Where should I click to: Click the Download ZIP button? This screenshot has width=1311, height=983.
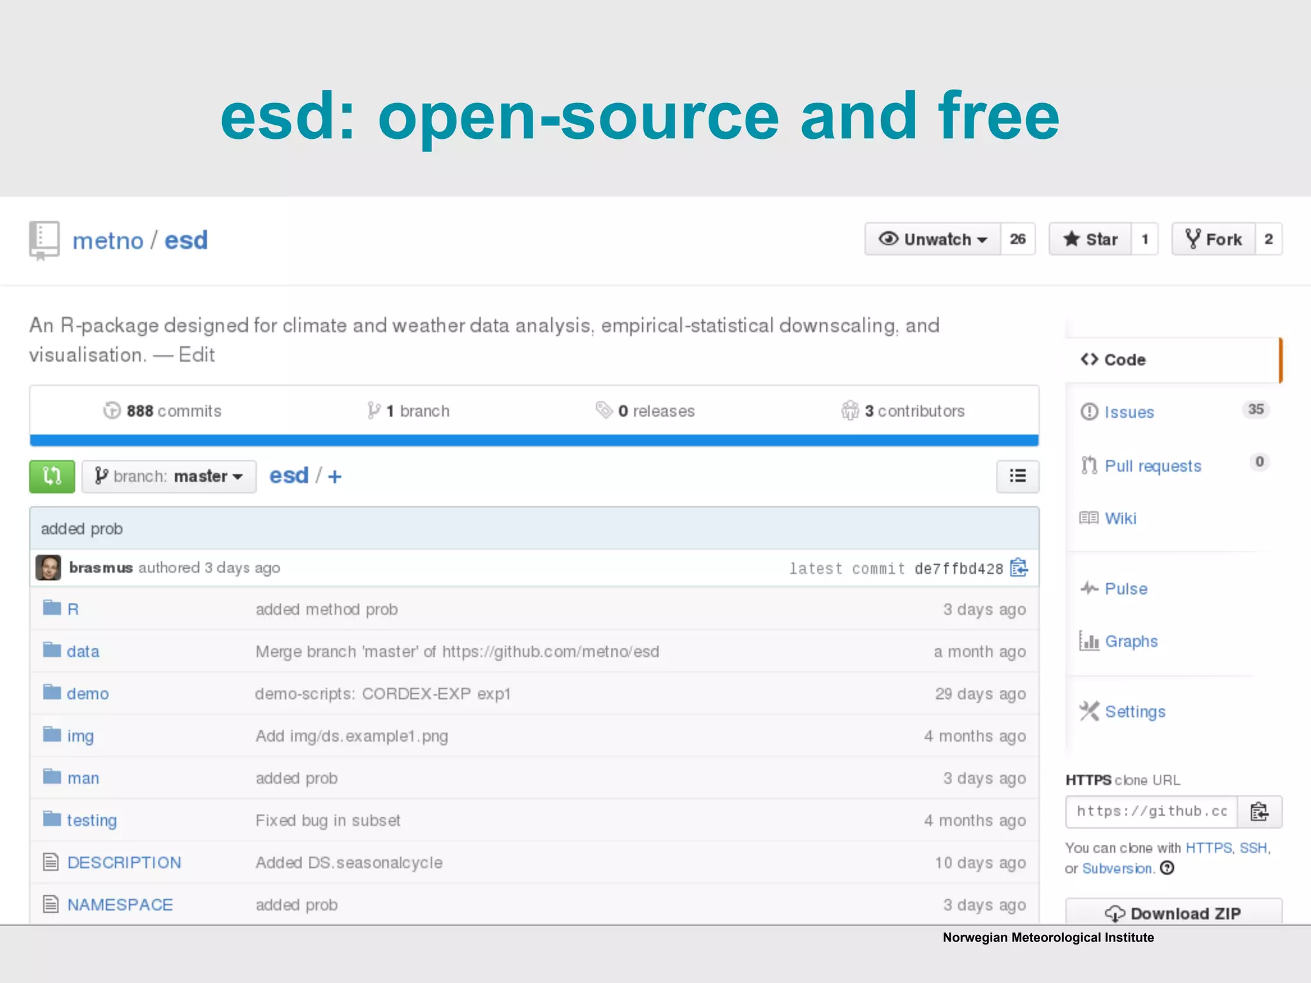click(x=1174, y=913)
